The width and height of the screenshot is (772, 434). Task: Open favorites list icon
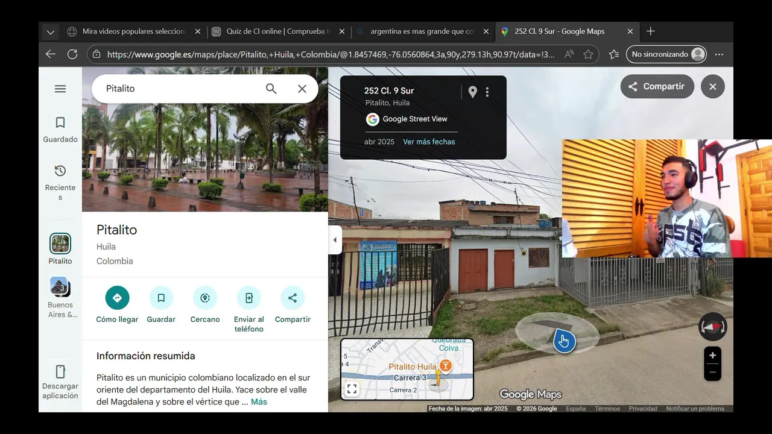(614, 54)
